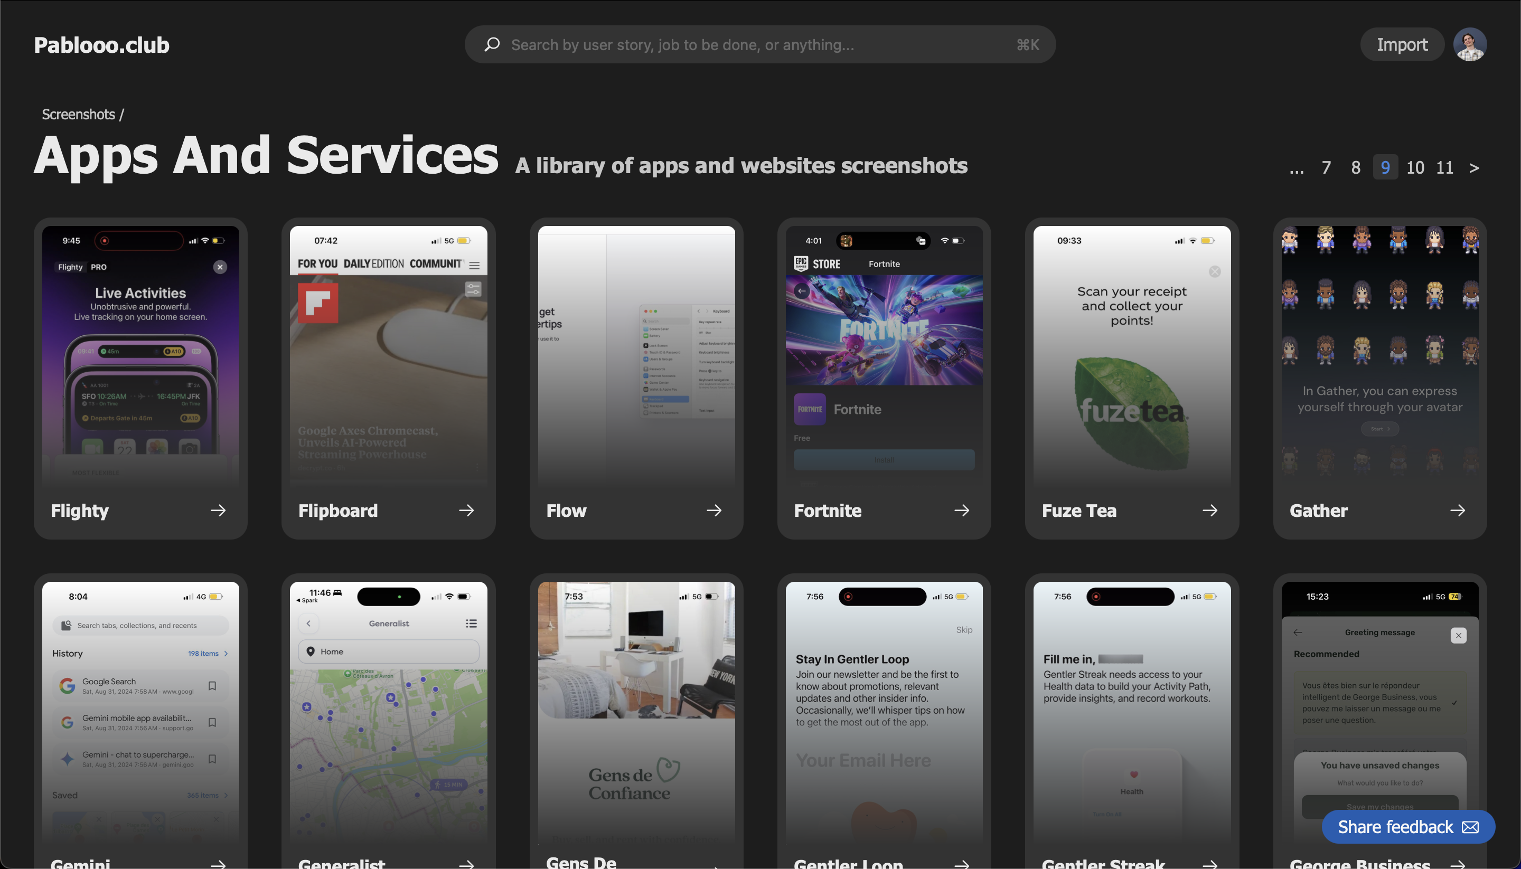Open the Fuze Tea screenshot thumbnail
This screenshot has height=869, width=1521.
pyautogui.click(x=1132, y=355)
